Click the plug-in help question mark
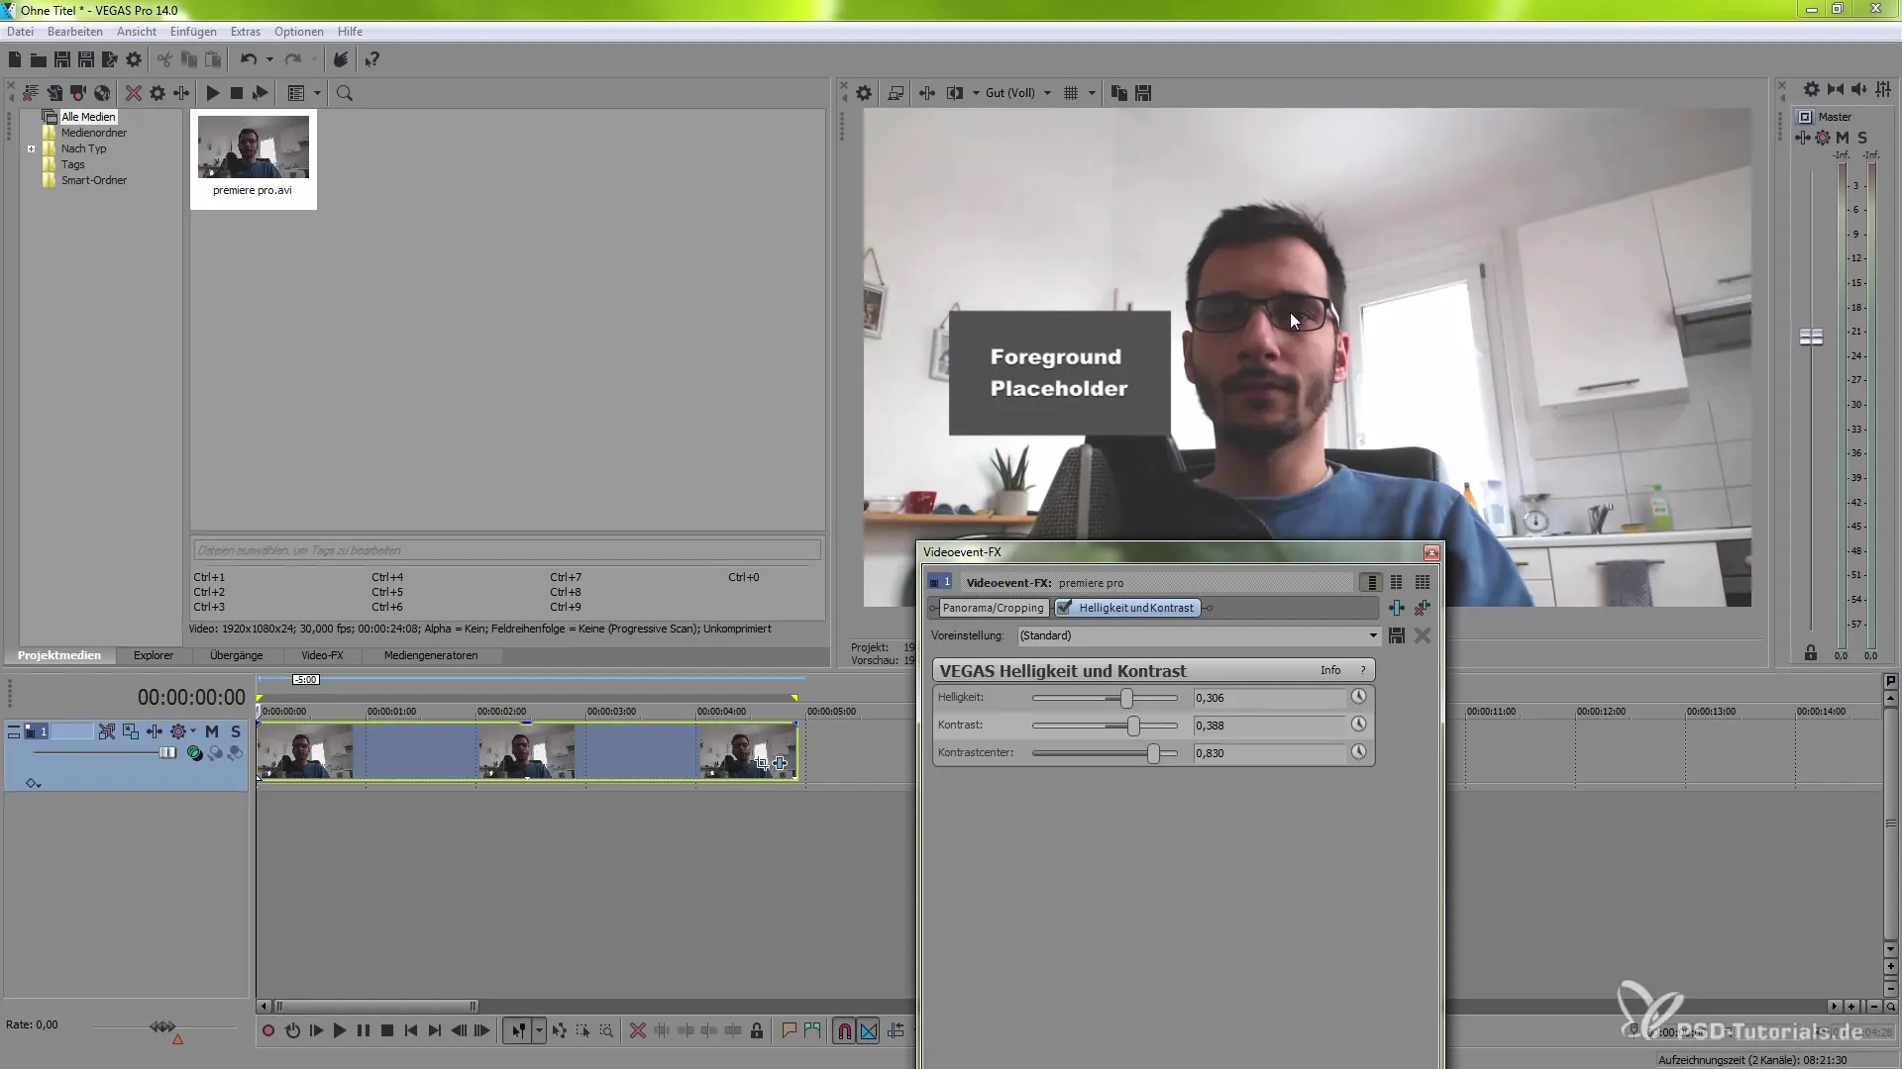The image size is (1902, 1069). click(1363, 670)
